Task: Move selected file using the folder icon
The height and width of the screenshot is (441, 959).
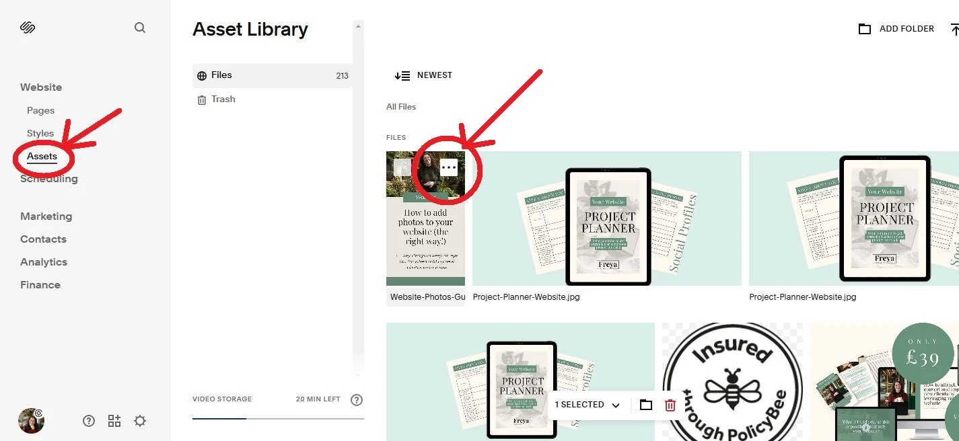Action: [646, 405]
